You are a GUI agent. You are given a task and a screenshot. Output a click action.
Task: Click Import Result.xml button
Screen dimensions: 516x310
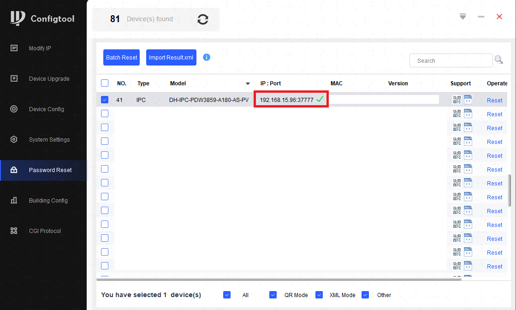(171, 57)
